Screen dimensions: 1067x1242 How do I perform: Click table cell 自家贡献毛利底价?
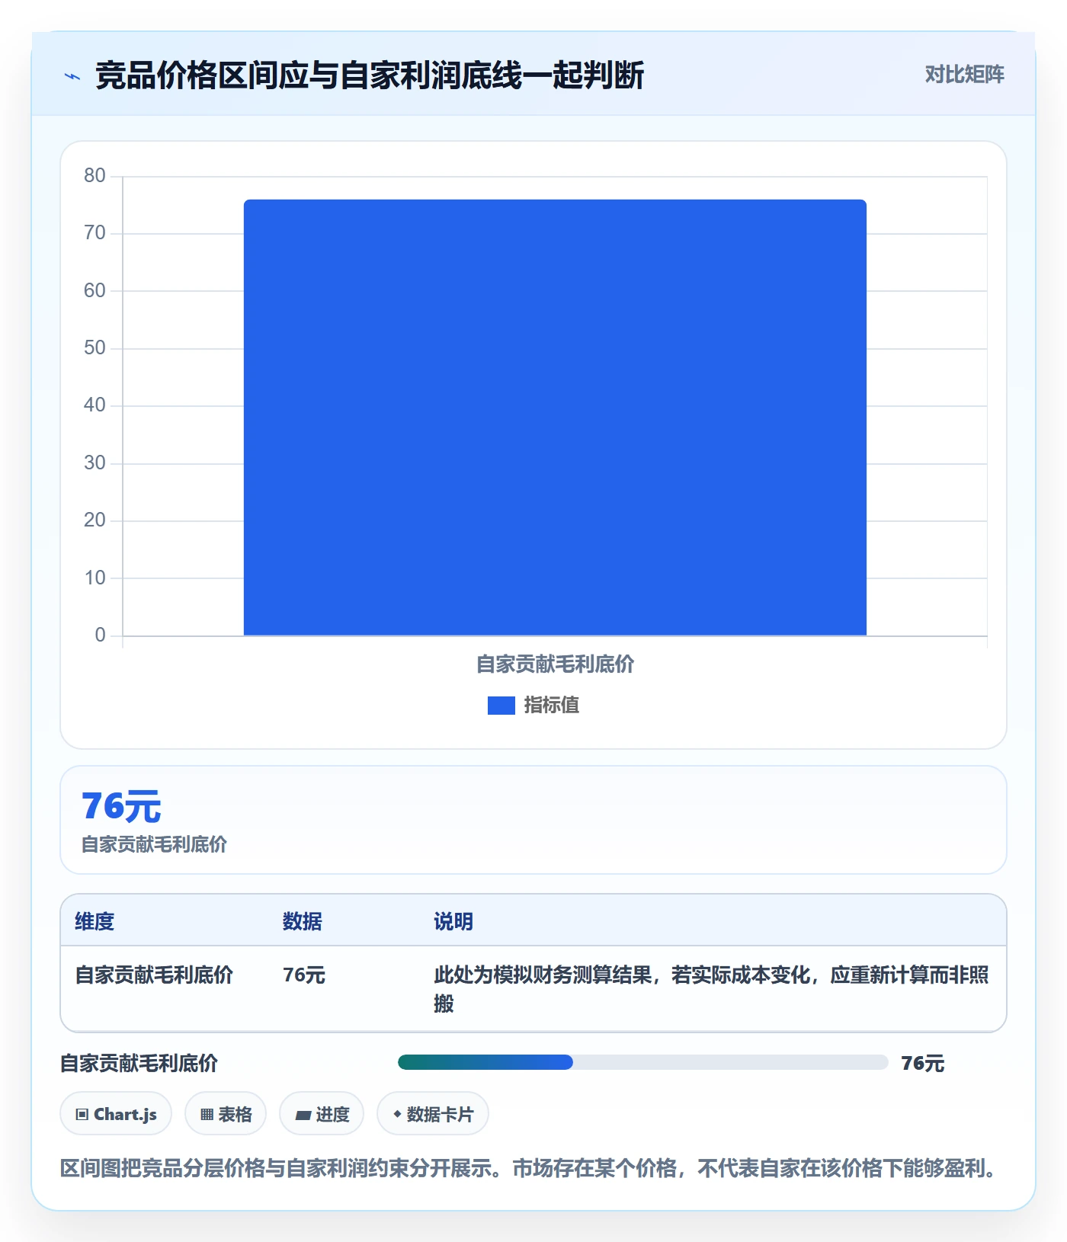154,975
